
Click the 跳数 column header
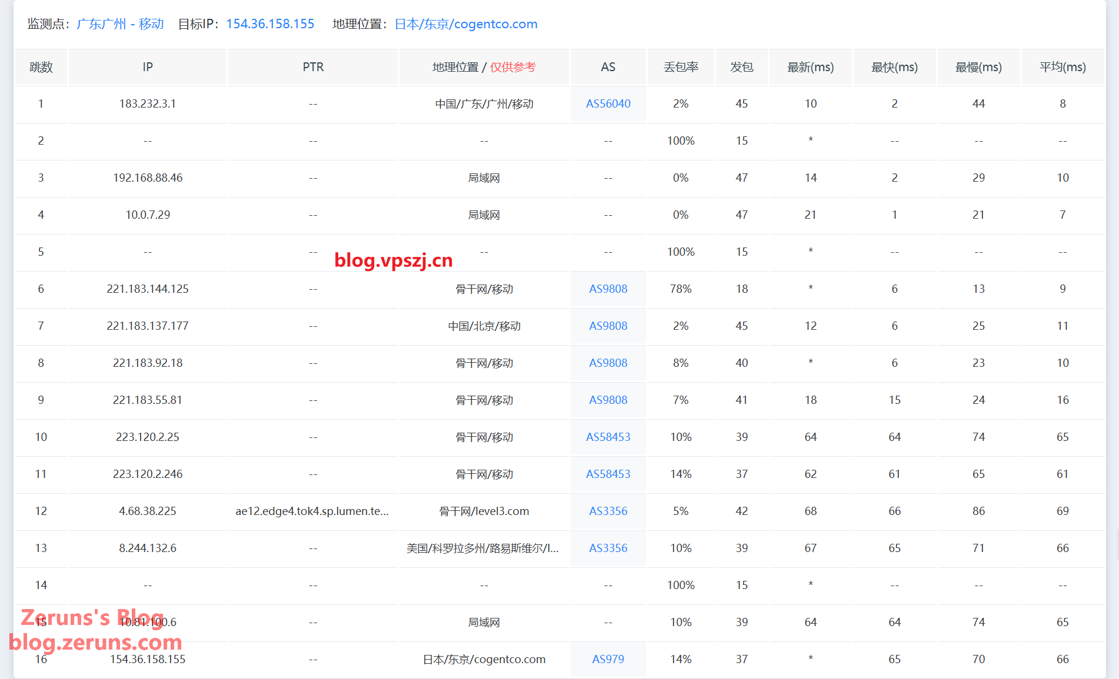(x=41, y=67)
